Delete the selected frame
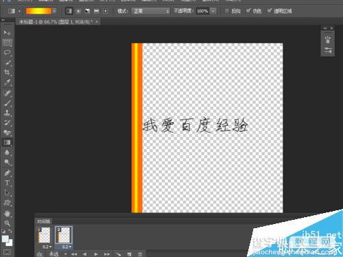This screenshot has height=257, width=343. (140, 254)
